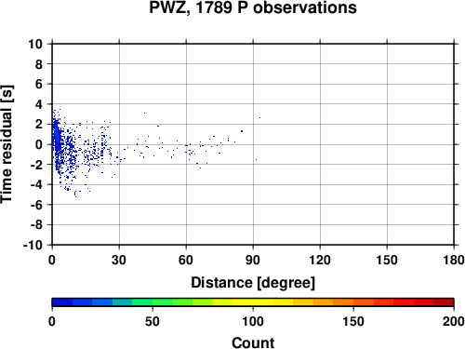The height and width of the screenshot is (349, 465).
Task: Click the y-axis tick label "-6"
Action: tap(36, 205)
